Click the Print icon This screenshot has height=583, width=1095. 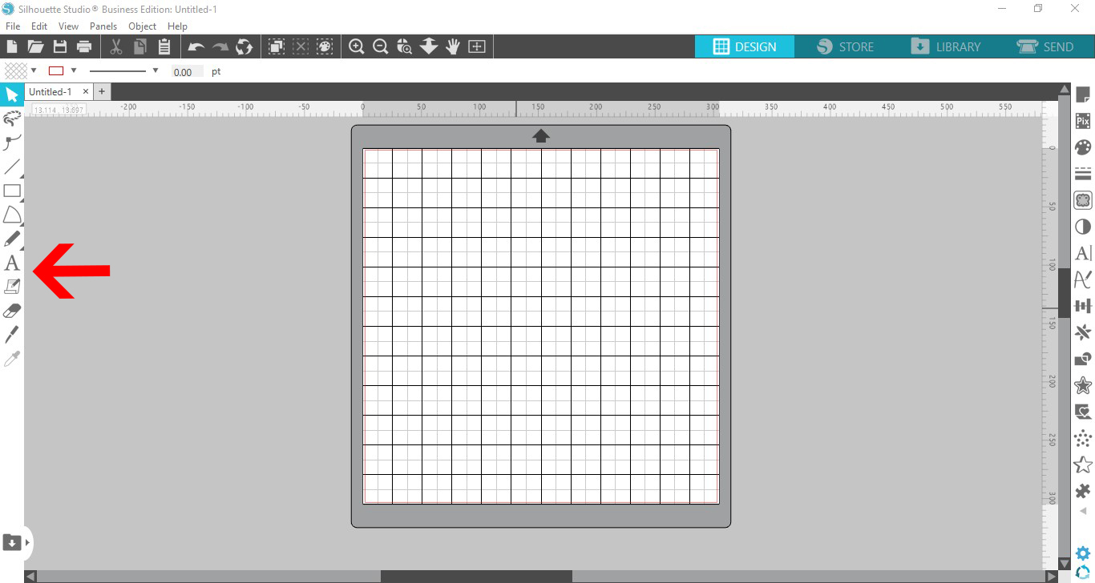pyautogui.click(x=83, y=46)
